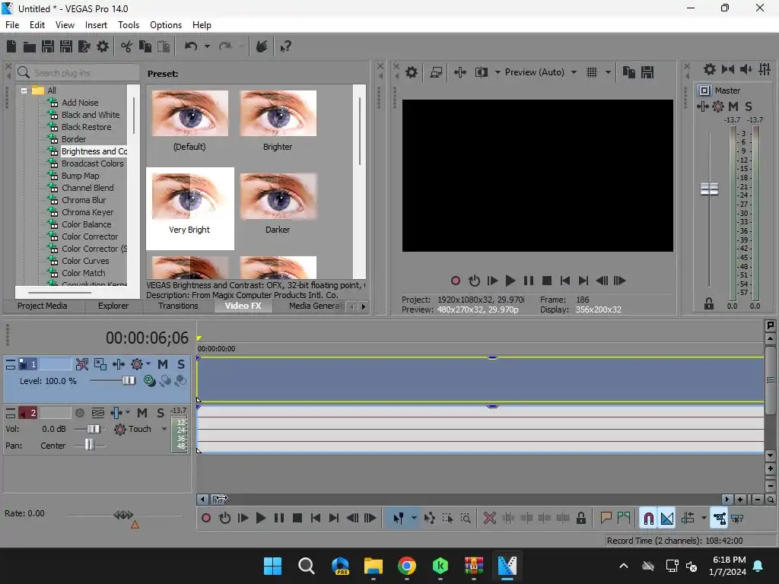The width and height of the screenshot is (779, 584).
Task: Select the Chroma Keyer plug-in
Action: [87, 212]
